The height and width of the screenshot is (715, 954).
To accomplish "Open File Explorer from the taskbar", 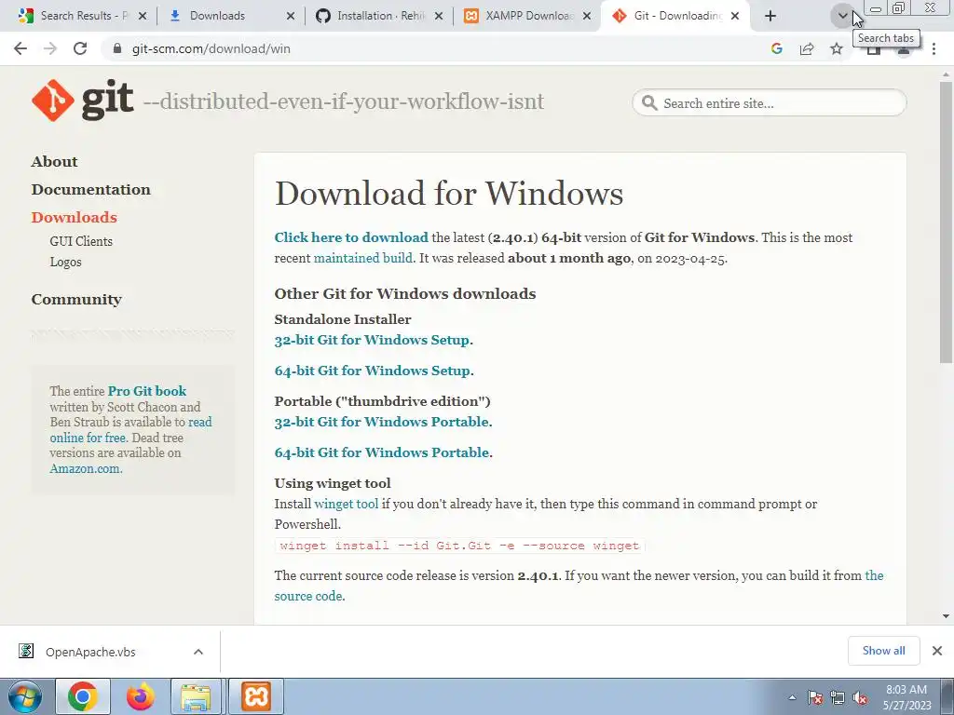I will 196,696.
